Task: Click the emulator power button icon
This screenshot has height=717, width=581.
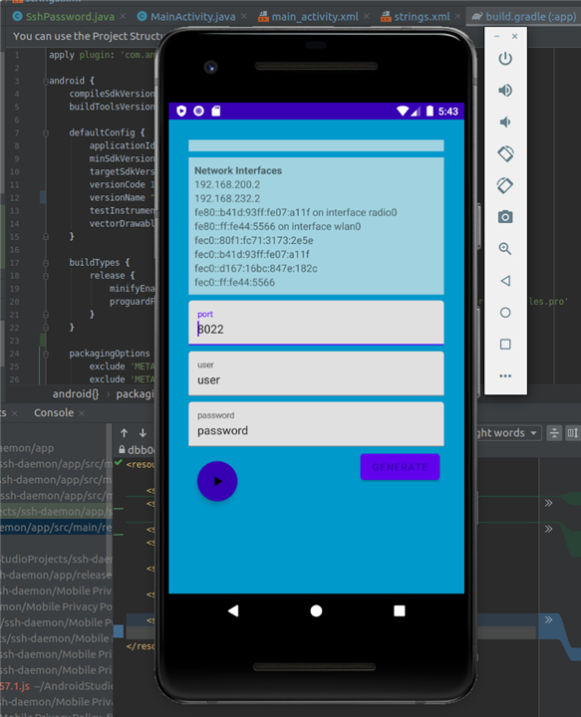Action: point(505,59)
